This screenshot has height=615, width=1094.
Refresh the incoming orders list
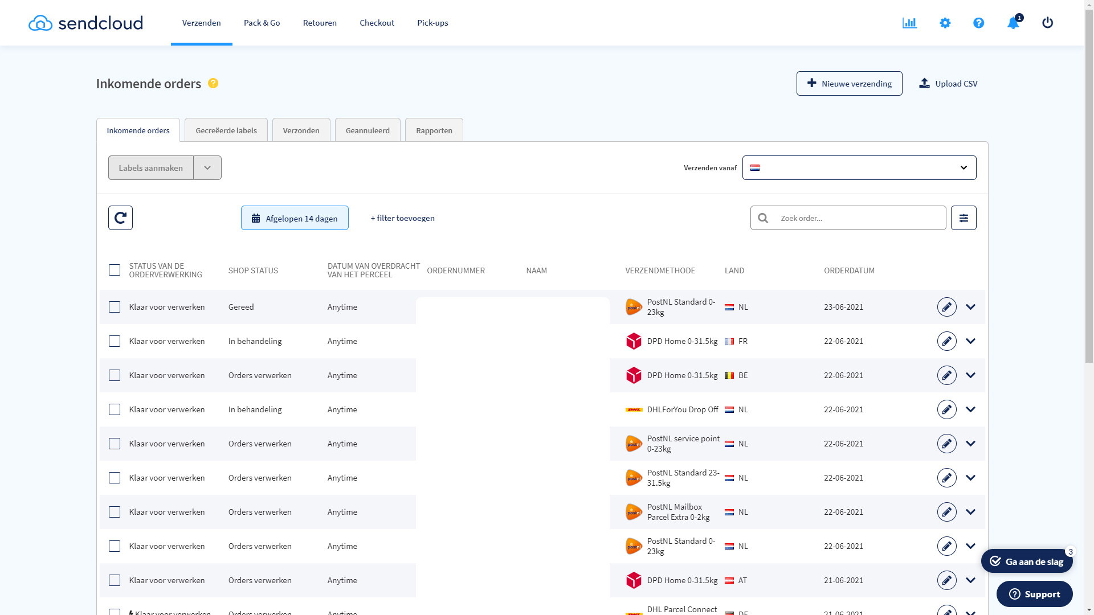coord(120,218)
